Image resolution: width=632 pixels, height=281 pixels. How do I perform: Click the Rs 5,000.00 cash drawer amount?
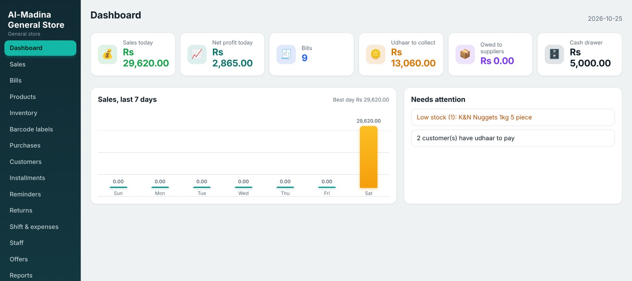pos(590,58)
